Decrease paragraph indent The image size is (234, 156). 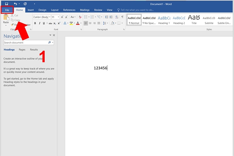[106, 17]
